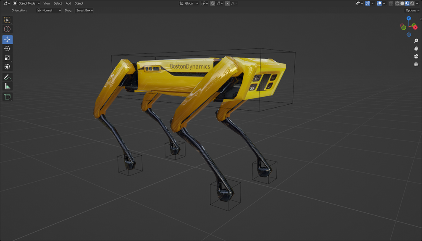The width and height of the screenshot is (422, 241).
Task: Activate the Scale tool
Action: pyautogui.click(x=7, y=58)
